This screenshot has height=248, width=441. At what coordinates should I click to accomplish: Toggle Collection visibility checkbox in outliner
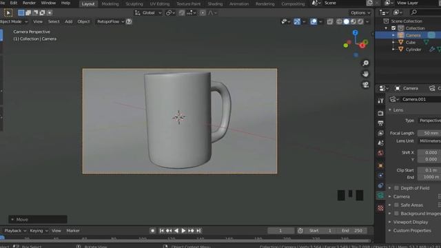coord(393,28)
